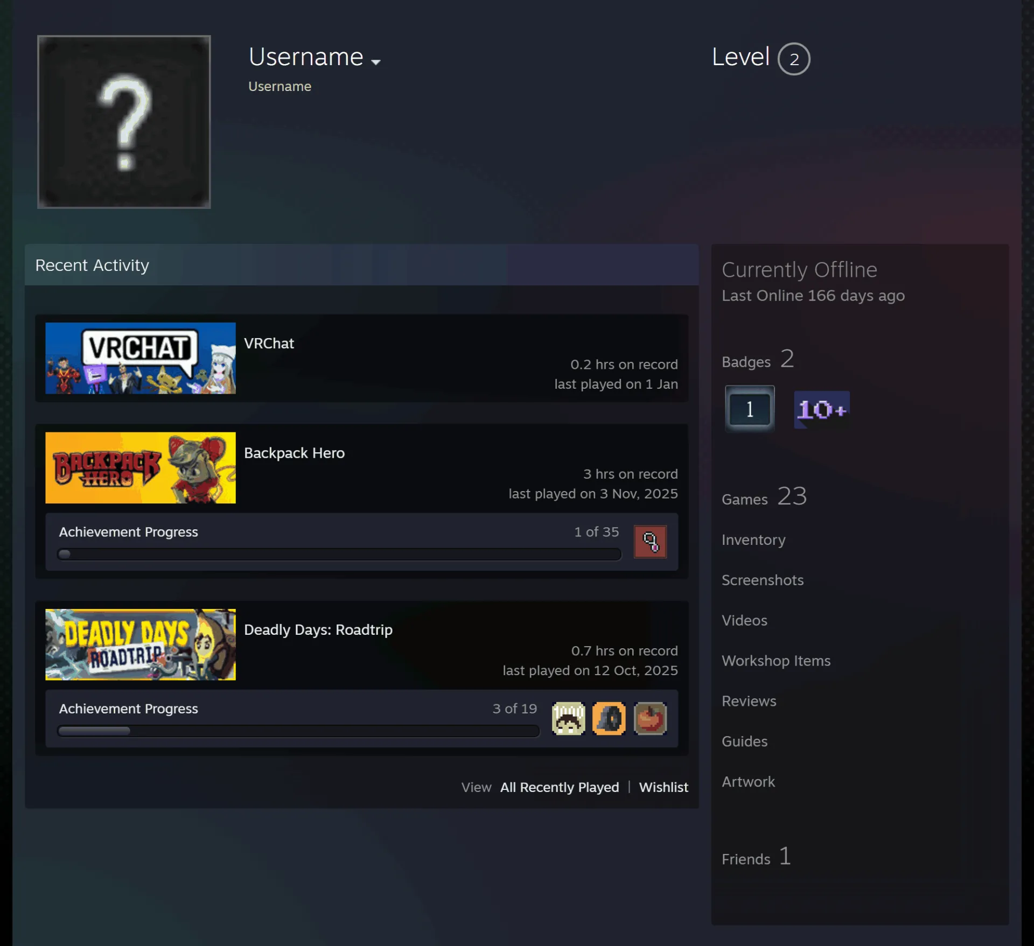Open the VRChat game banner image
This screenshot has height=946, width=1034.
[x=141, y=358]
